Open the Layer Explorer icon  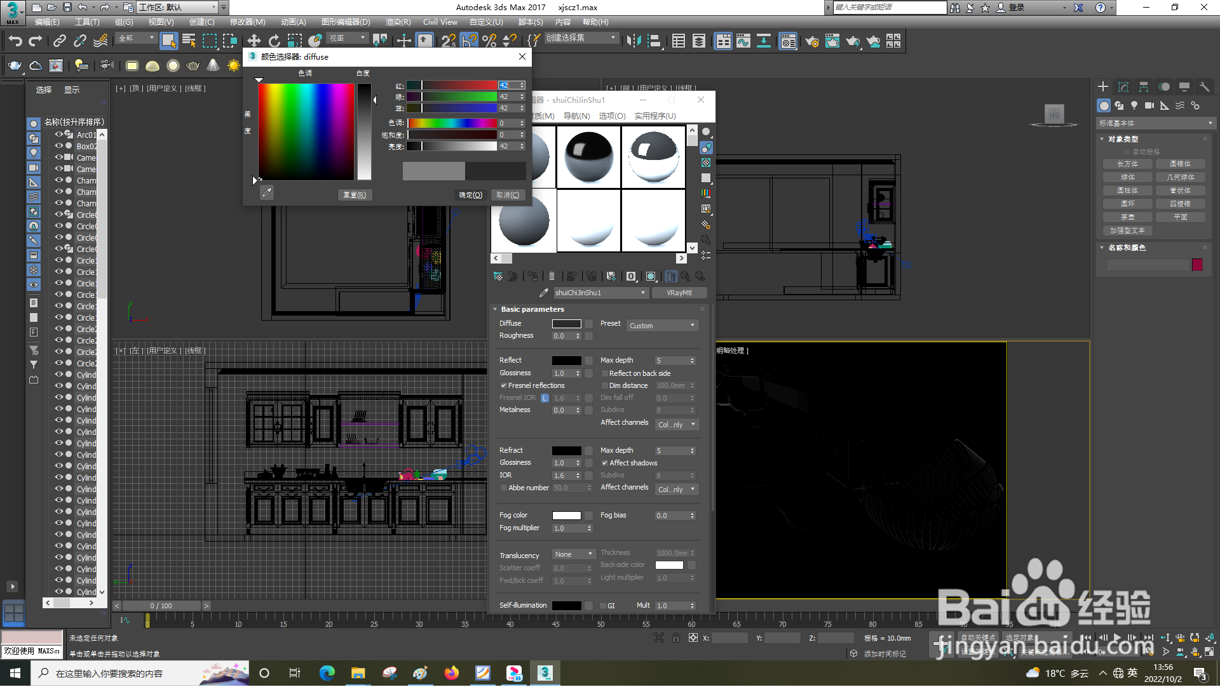[699, 41]
